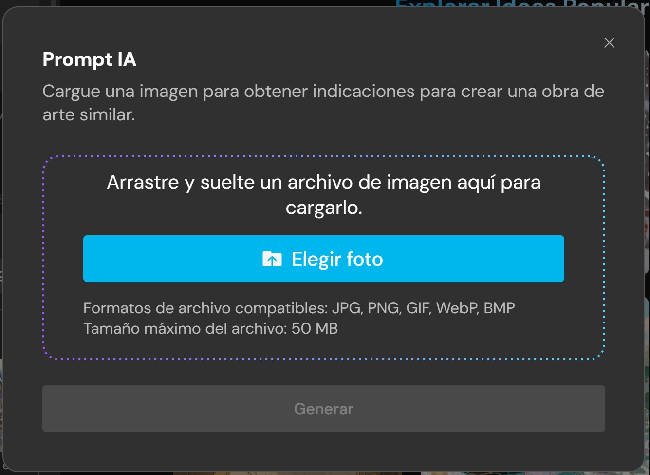
Task: Select the upload symbol before the button text
Action: (273, 259)
